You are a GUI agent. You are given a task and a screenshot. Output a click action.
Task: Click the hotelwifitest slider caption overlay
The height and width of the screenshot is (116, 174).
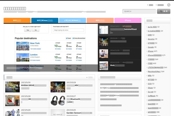point(51,68)
